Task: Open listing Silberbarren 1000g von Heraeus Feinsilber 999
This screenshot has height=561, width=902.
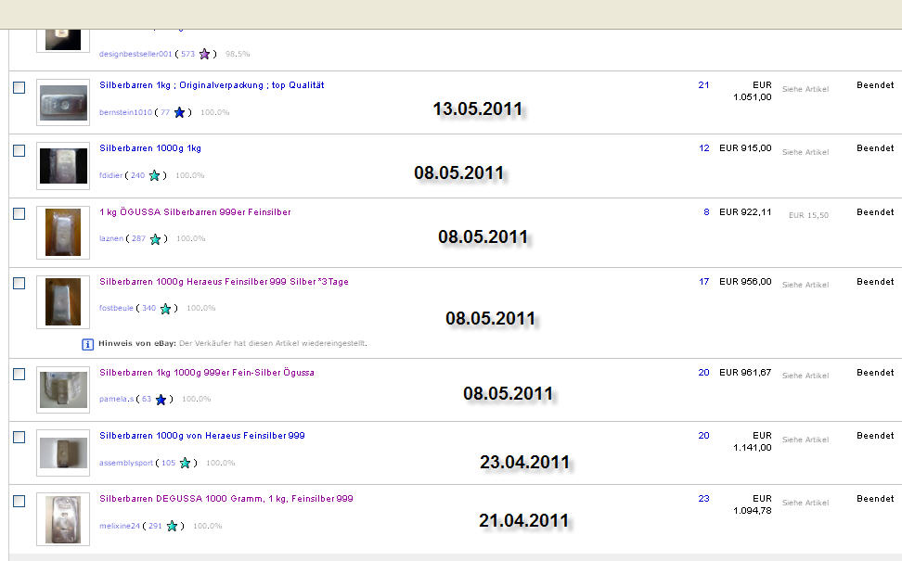Action: coord(202,436)
